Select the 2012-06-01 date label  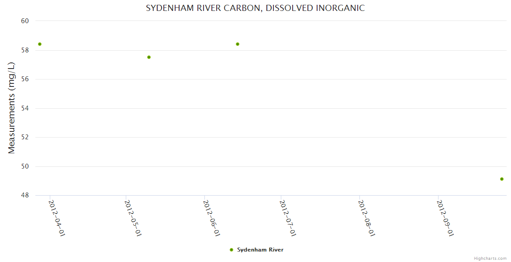212,218
